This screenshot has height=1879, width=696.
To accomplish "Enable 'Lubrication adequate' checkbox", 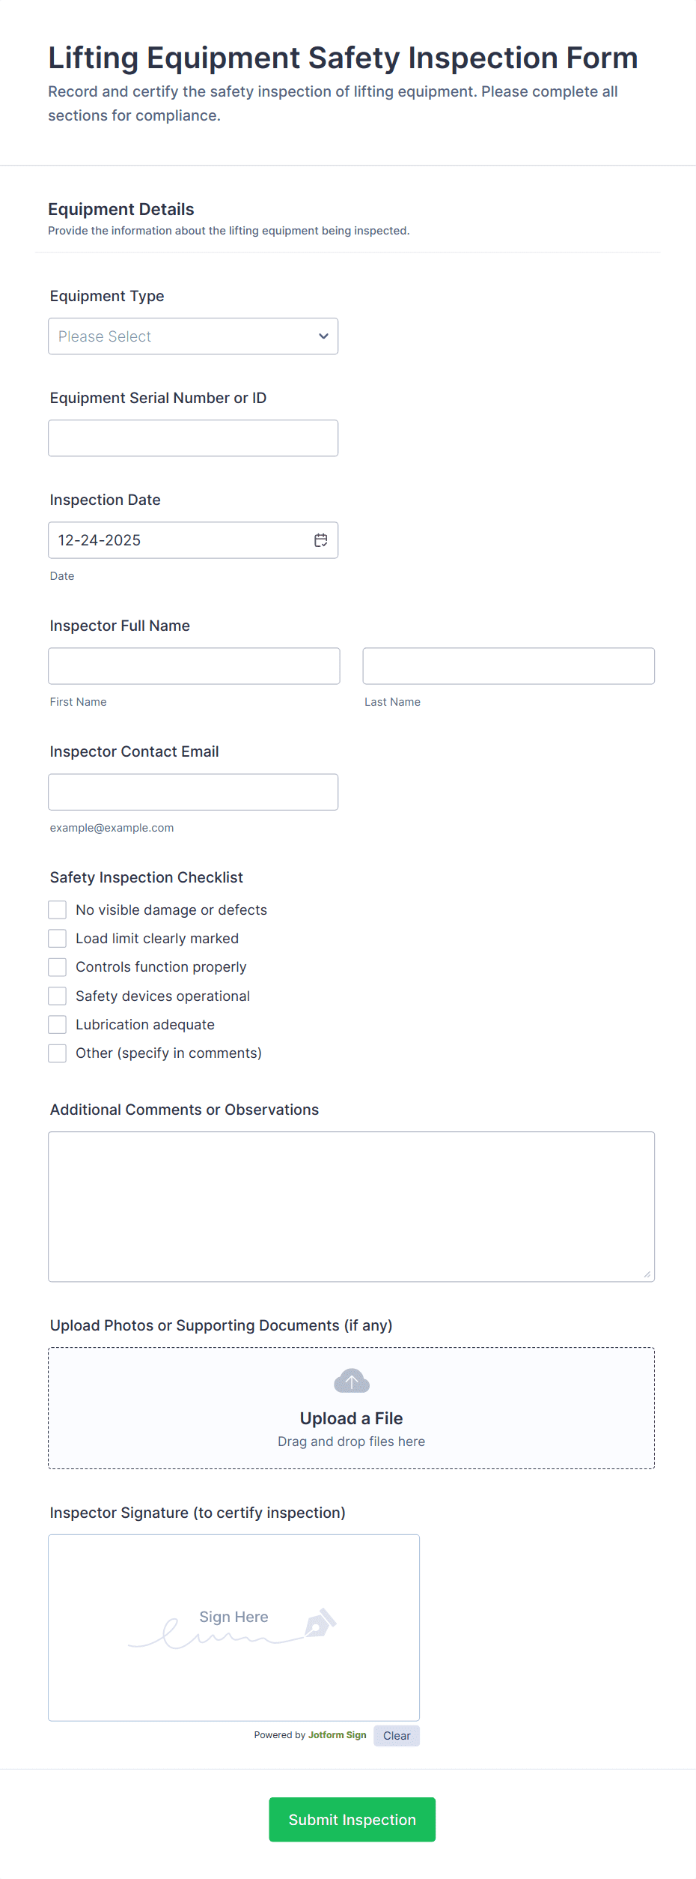I will pyautogui.click(x=57, y=1024).
